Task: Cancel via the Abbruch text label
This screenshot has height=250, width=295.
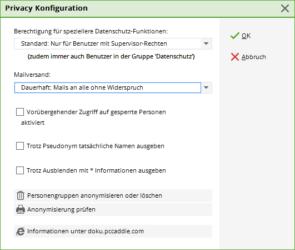Action: tap(253, 57)
